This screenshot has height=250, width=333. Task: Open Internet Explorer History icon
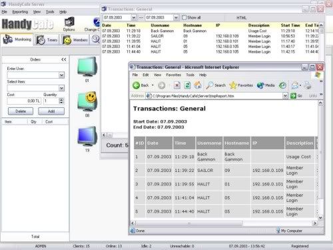[x=282, y=85]
